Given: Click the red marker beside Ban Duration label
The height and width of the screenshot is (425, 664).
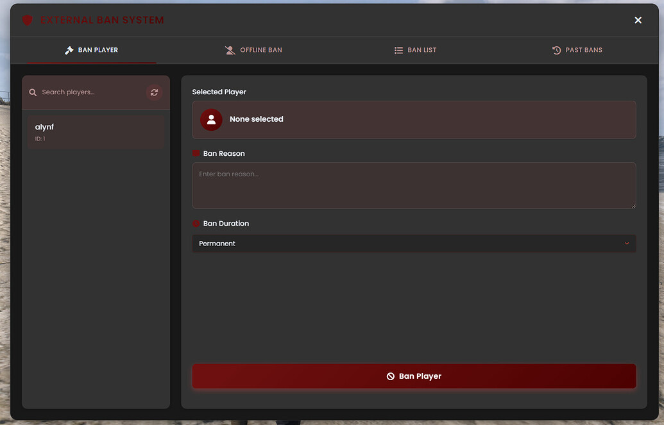Looking at the screenshot, I should (x=196, y=223).
